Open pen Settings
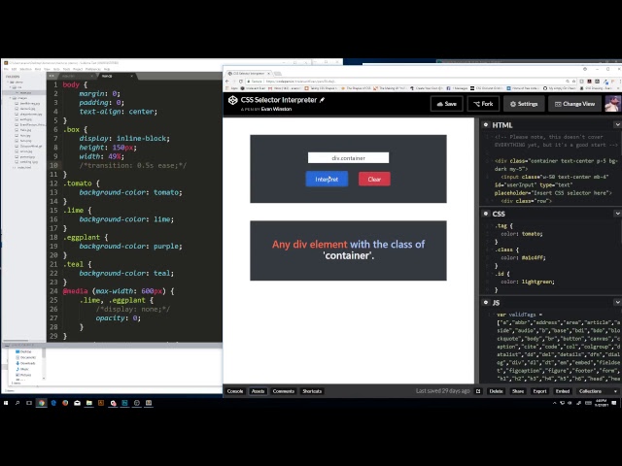Screen dimensions: 622x466 click(x=524, y=104)
